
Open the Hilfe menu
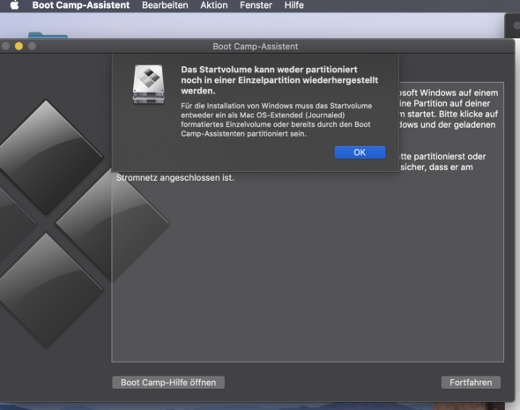[x=293, y=5]
